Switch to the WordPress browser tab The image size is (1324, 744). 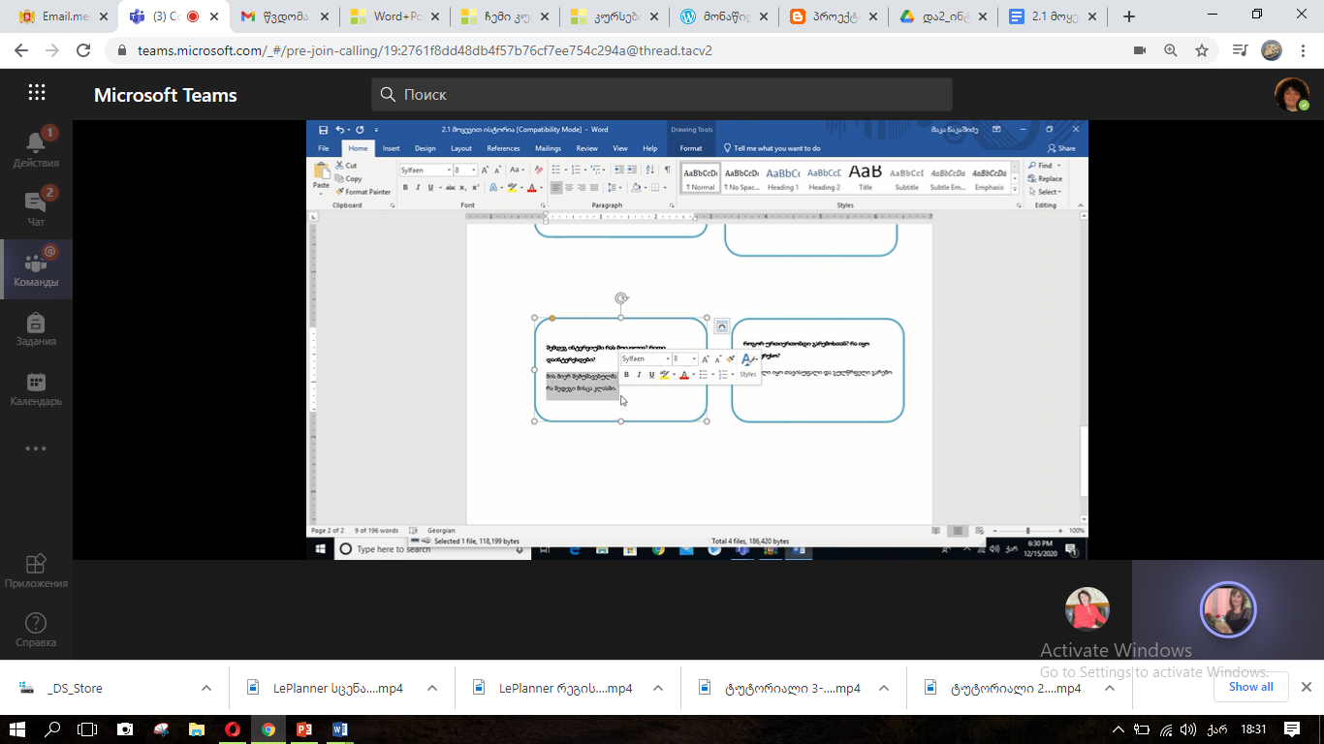pos(723,16)
